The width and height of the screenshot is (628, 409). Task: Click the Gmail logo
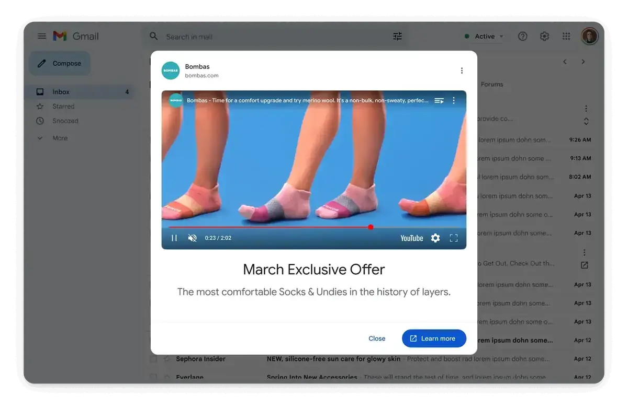[76, 36]
